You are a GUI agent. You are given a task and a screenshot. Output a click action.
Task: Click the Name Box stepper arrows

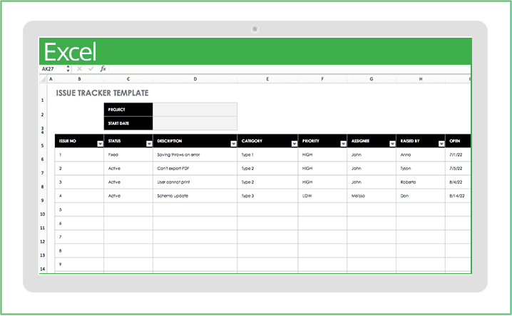point(68,69)
